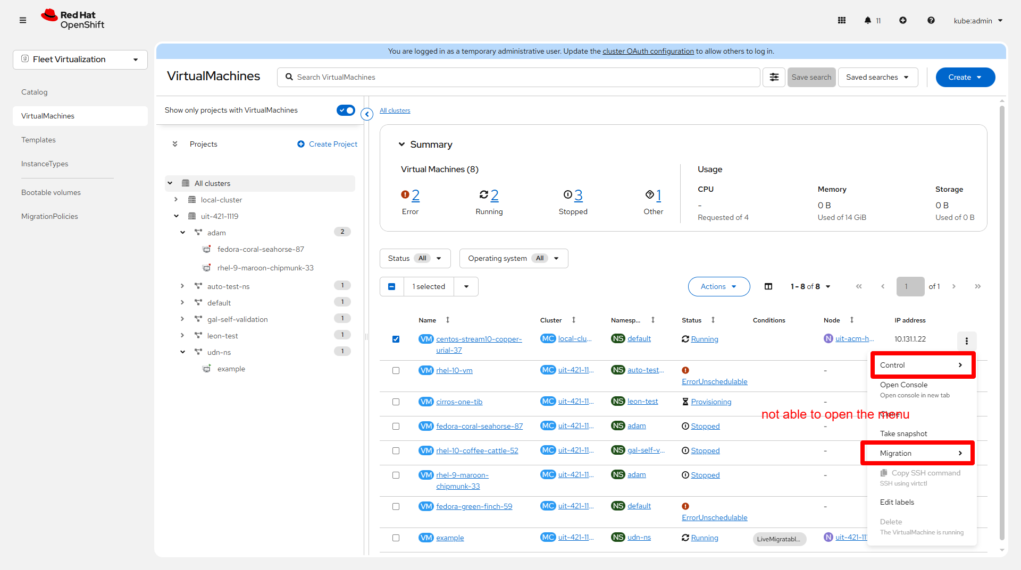Collapse the projects tree side panel
Screen dimensions: 1021x570
click(x=367, y=114)
